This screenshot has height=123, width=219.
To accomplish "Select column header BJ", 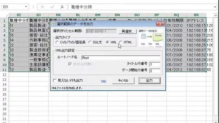I will (x=38, y=15).
